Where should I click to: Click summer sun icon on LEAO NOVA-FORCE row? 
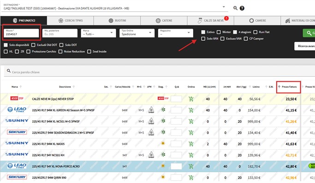coord(163,166)
